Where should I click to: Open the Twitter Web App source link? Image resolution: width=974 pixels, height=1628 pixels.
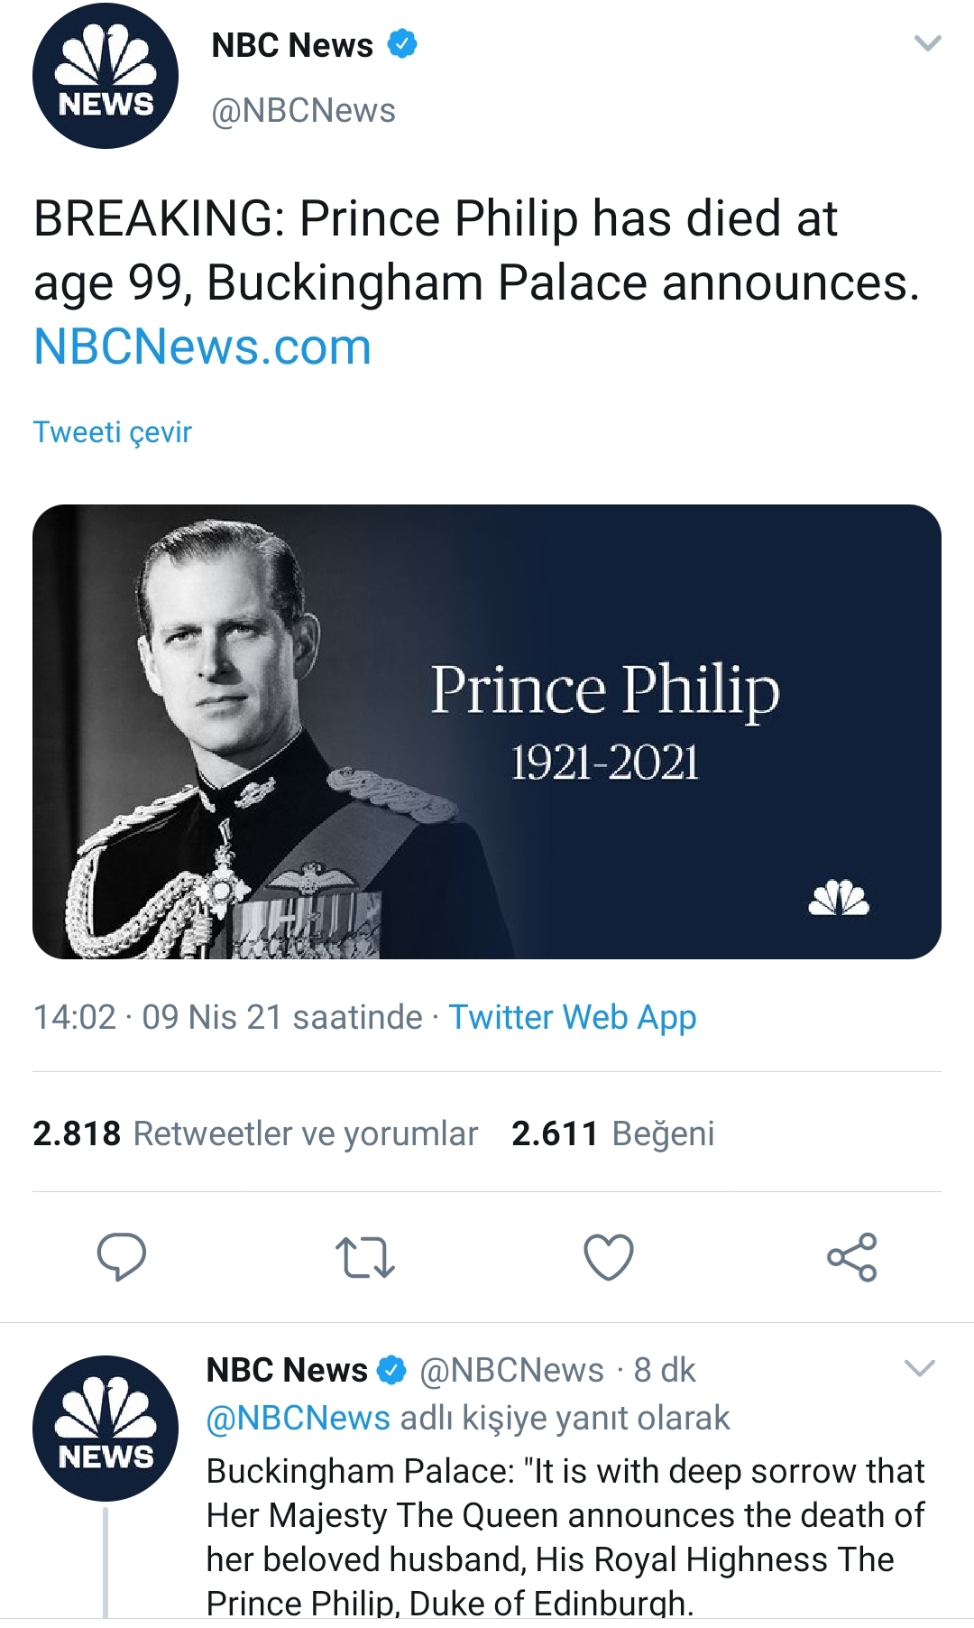pos(573,1017)
